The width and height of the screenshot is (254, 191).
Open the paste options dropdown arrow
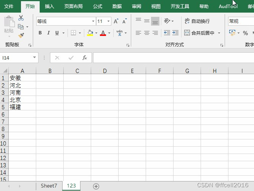[x=9, y=36]
